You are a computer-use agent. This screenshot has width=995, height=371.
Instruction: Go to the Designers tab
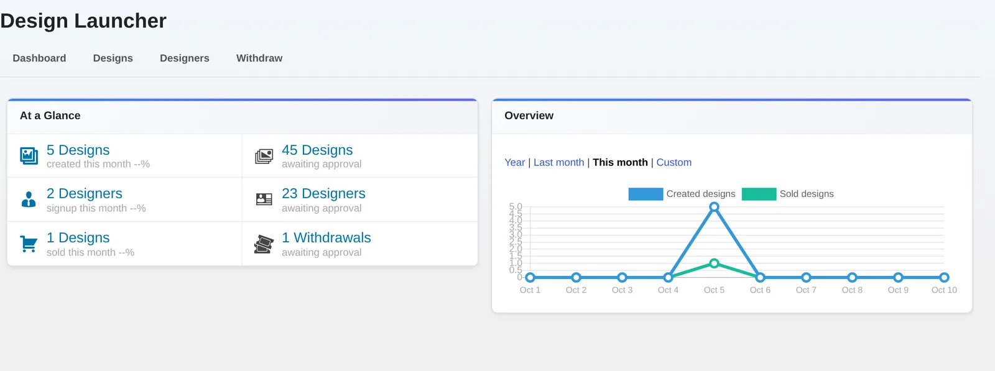click(x=185, y=58)
